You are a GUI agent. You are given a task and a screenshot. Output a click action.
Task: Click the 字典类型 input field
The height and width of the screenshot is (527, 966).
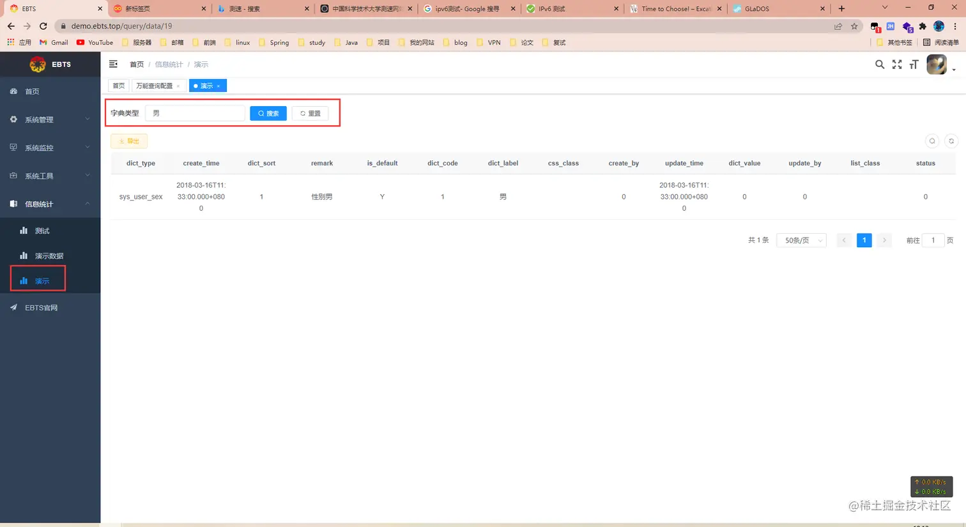pos(195,113)
